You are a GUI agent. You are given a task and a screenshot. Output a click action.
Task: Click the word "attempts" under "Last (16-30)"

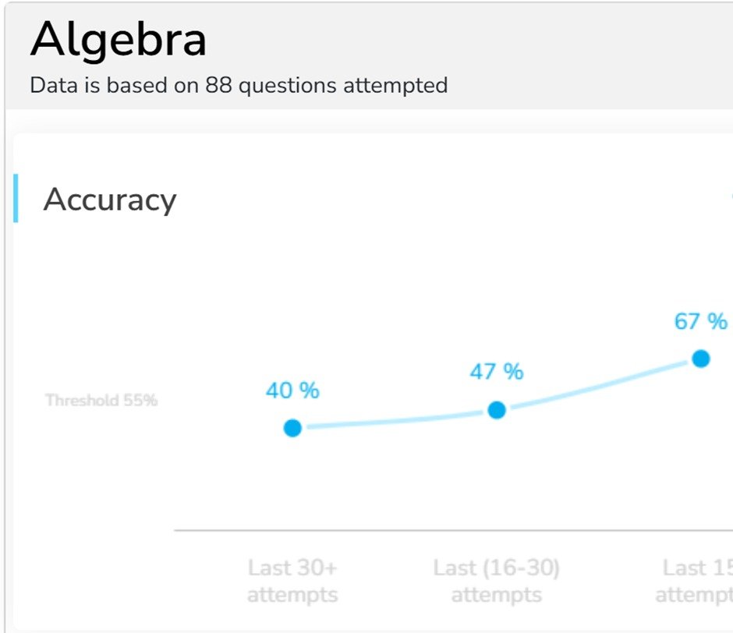click(x=497, y=596)
